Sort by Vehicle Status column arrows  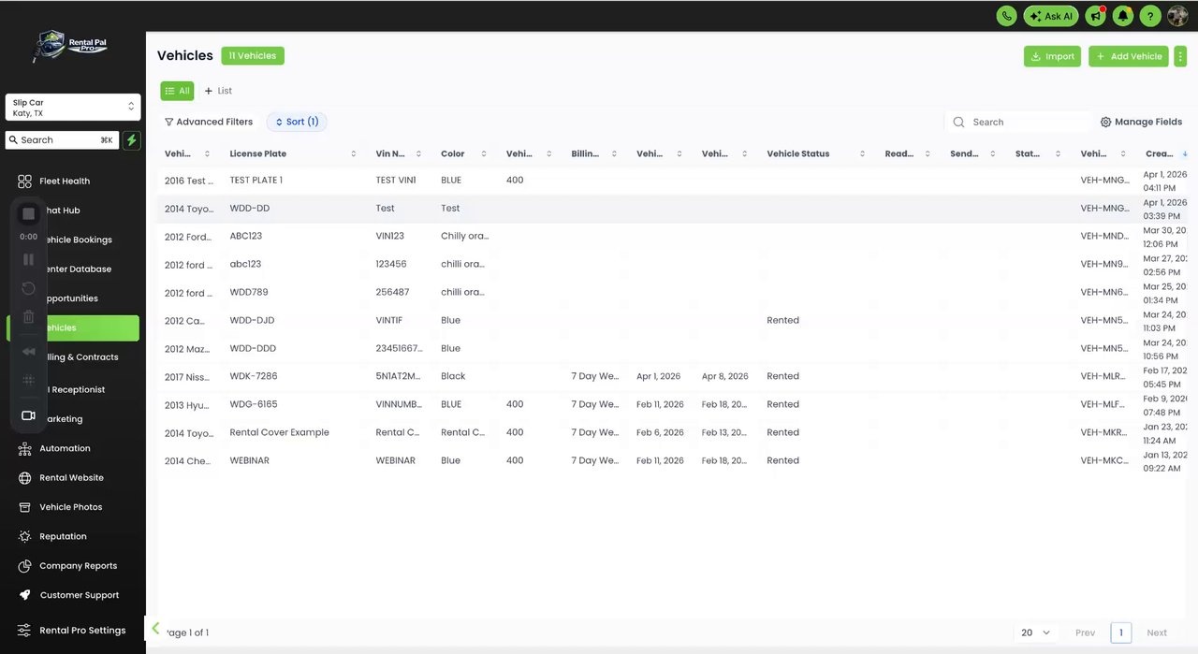(x=862, y=154)
